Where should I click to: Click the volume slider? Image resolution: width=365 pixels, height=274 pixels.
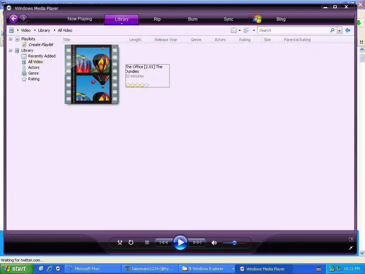tap(235, 243)
